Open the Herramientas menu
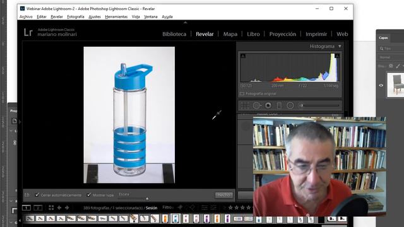The height and width of the screenshot is (227, 404). point(116,17)
